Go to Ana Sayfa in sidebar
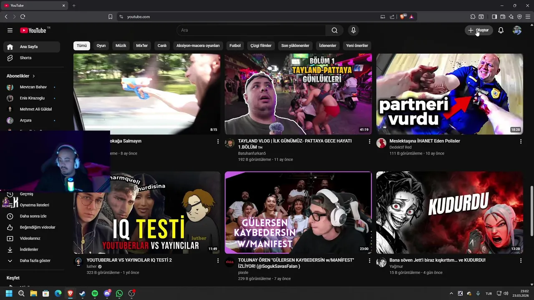 [32, 47]
